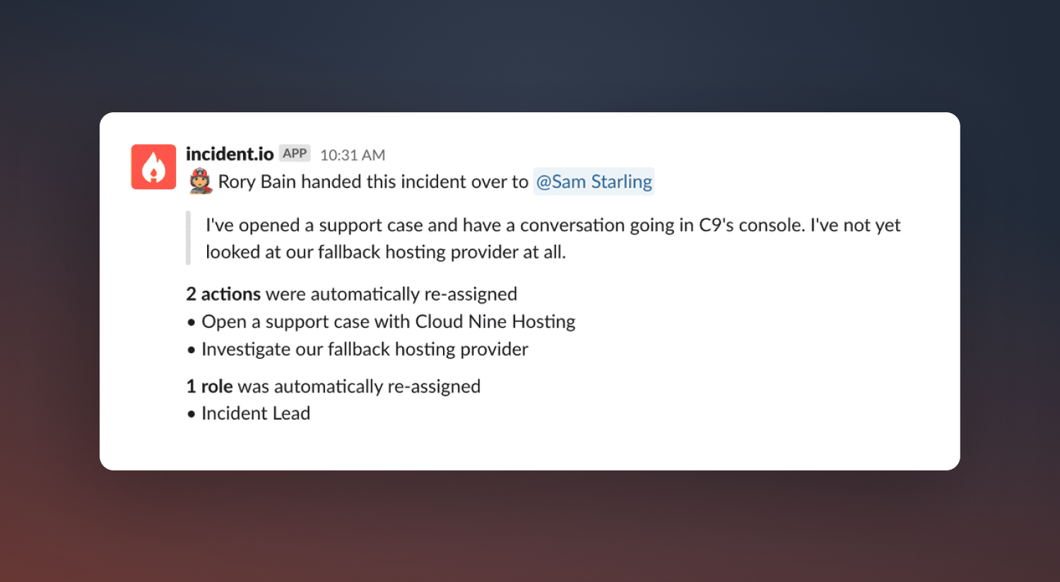Click bullet before Investigate our fallback
Viewport: 1060px width, 582px height.
[191, 350]
